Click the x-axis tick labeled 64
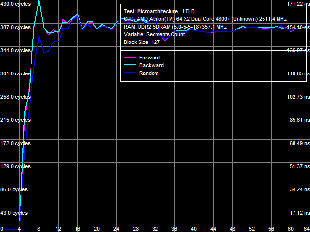Image resolution: width=310 pixels, height=232 pixels. [305, 229]
